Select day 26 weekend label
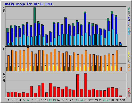132x103 pixels. click(x=105, y=100)
